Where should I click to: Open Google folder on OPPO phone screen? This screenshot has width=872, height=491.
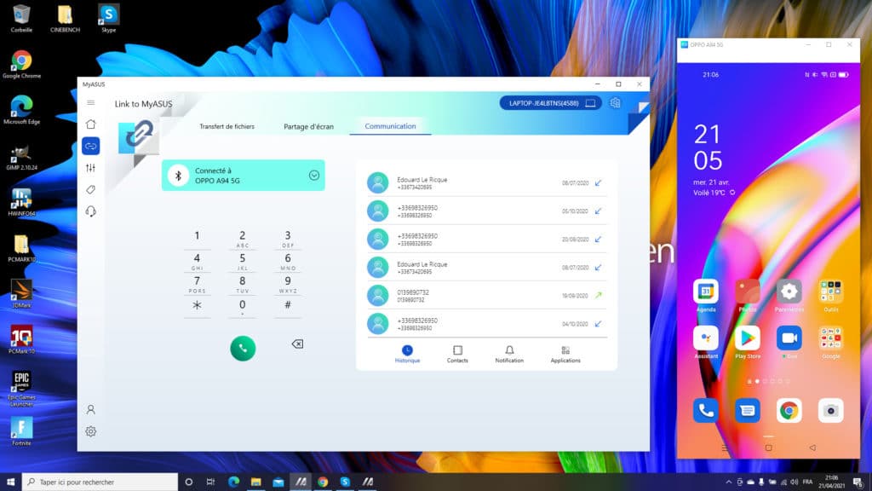831,343
